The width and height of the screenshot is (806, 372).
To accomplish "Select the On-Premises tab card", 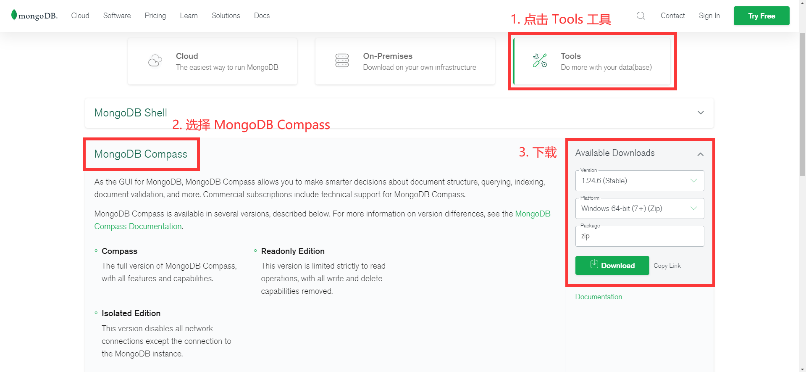I will point(405,61).
